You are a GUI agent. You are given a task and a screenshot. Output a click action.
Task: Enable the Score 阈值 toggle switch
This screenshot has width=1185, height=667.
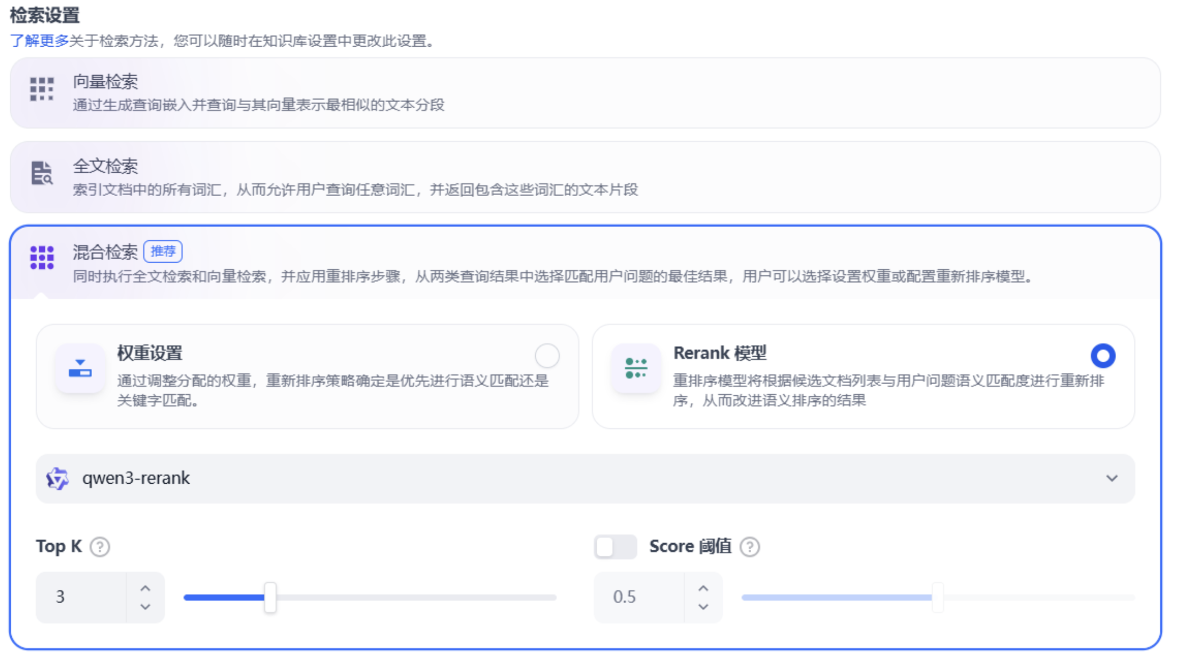(x=615, y=547)
